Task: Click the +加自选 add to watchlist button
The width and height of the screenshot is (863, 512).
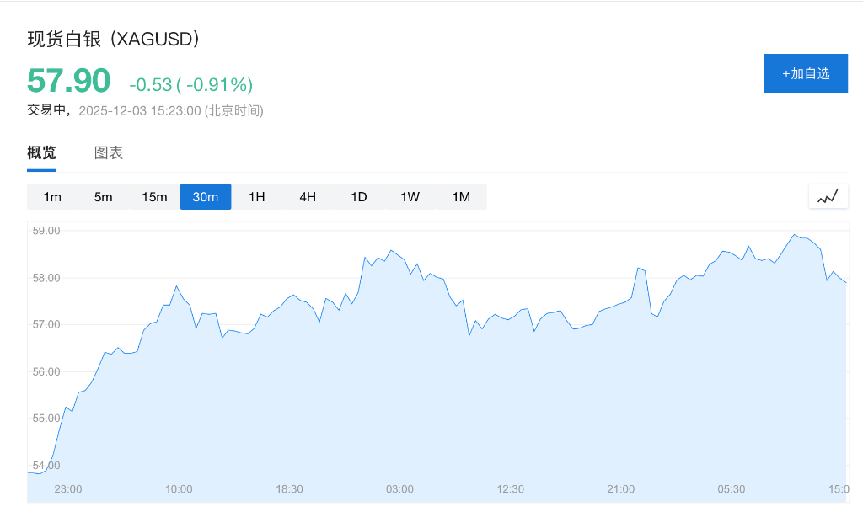Action: click(x=806, y=73)
